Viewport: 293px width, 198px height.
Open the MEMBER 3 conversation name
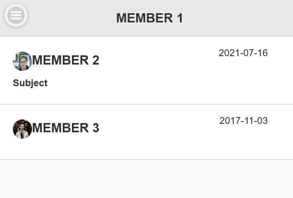tap(66, 128)
